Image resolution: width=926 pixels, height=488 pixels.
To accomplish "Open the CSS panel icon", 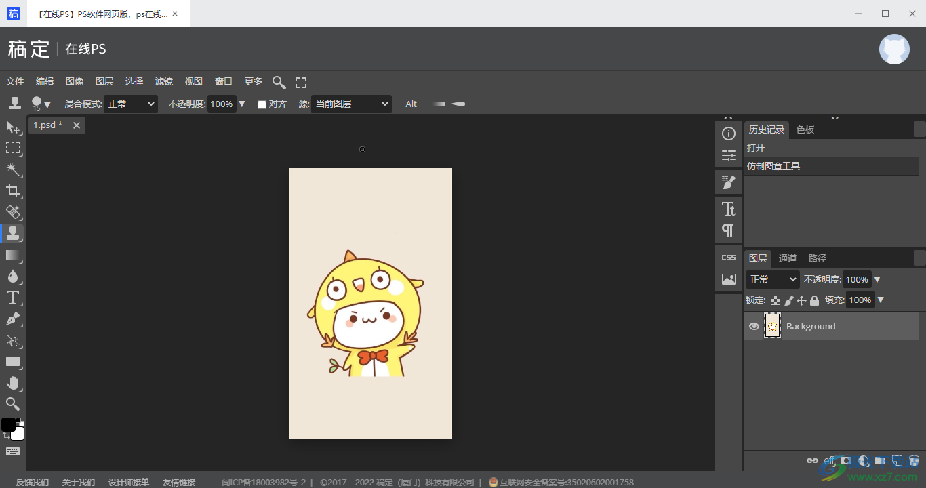I will pyautogui.click(x=729, y=258).
